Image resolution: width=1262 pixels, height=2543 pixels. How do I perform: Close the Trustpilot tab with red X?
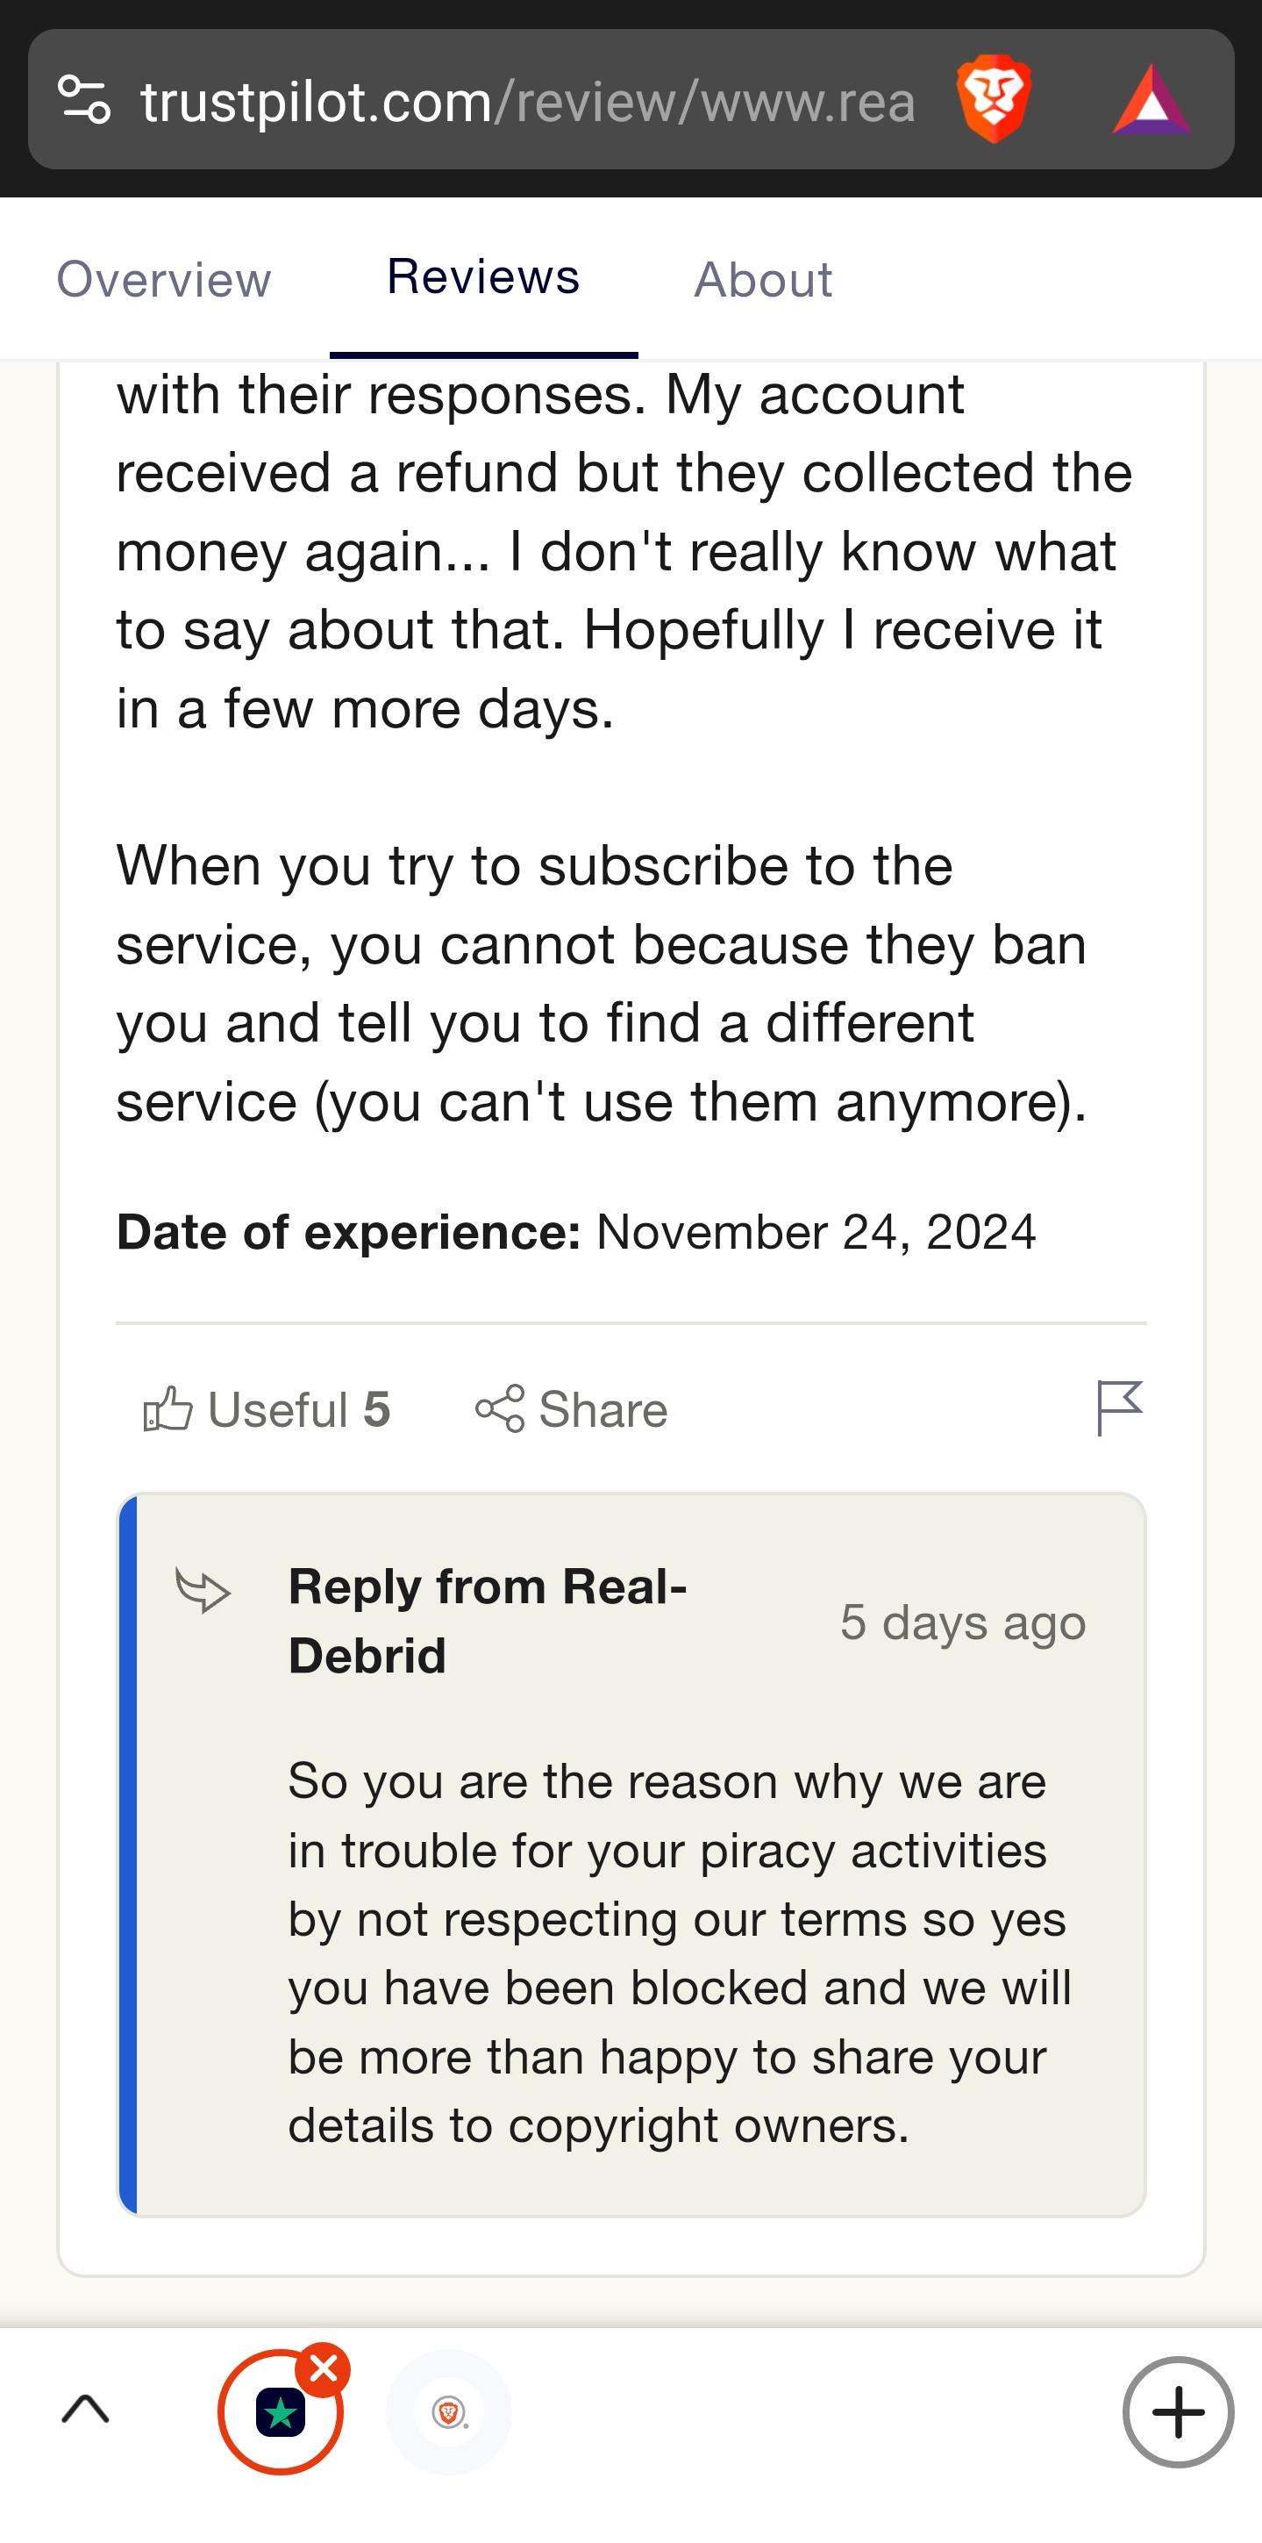coord(324,2369)
